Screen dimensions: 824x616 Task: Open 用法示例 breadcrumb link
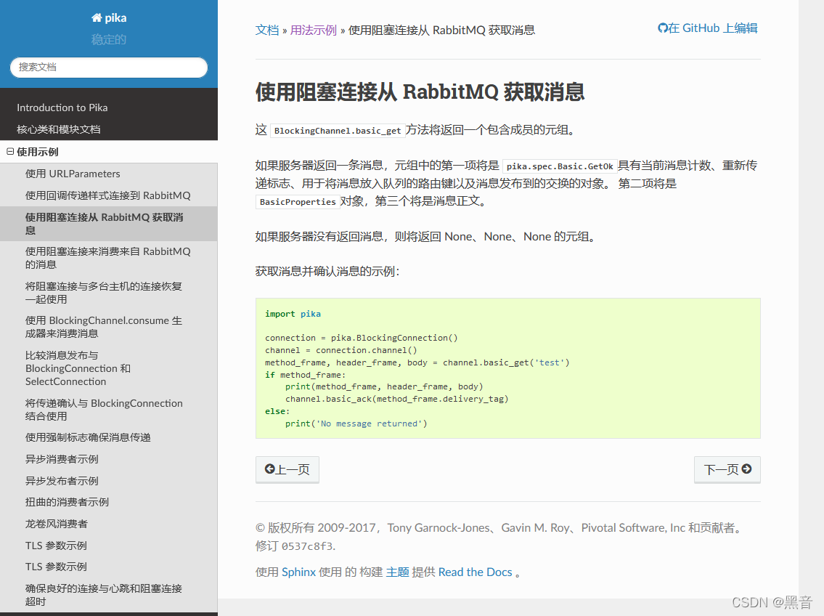(313, 30)
